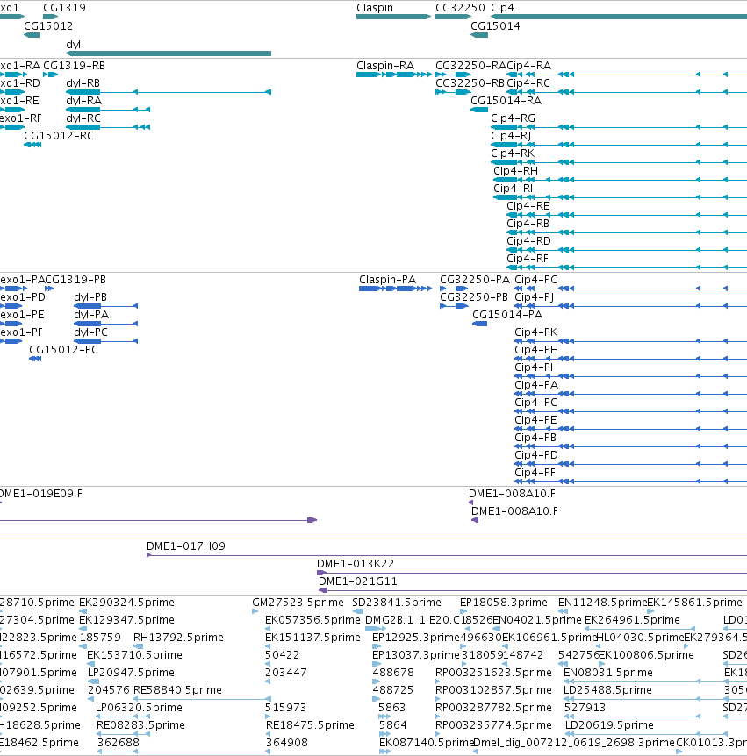Select transcript label 'CG15012-RC'
Image resolution: width=747 pixels, height=756 pixels.
59,136
